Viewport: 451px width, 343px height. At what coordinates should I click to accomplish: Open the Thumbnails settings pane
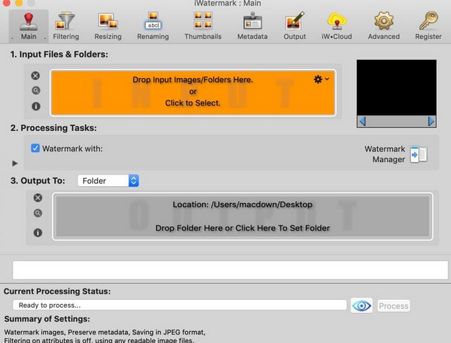tap(203, 26)
